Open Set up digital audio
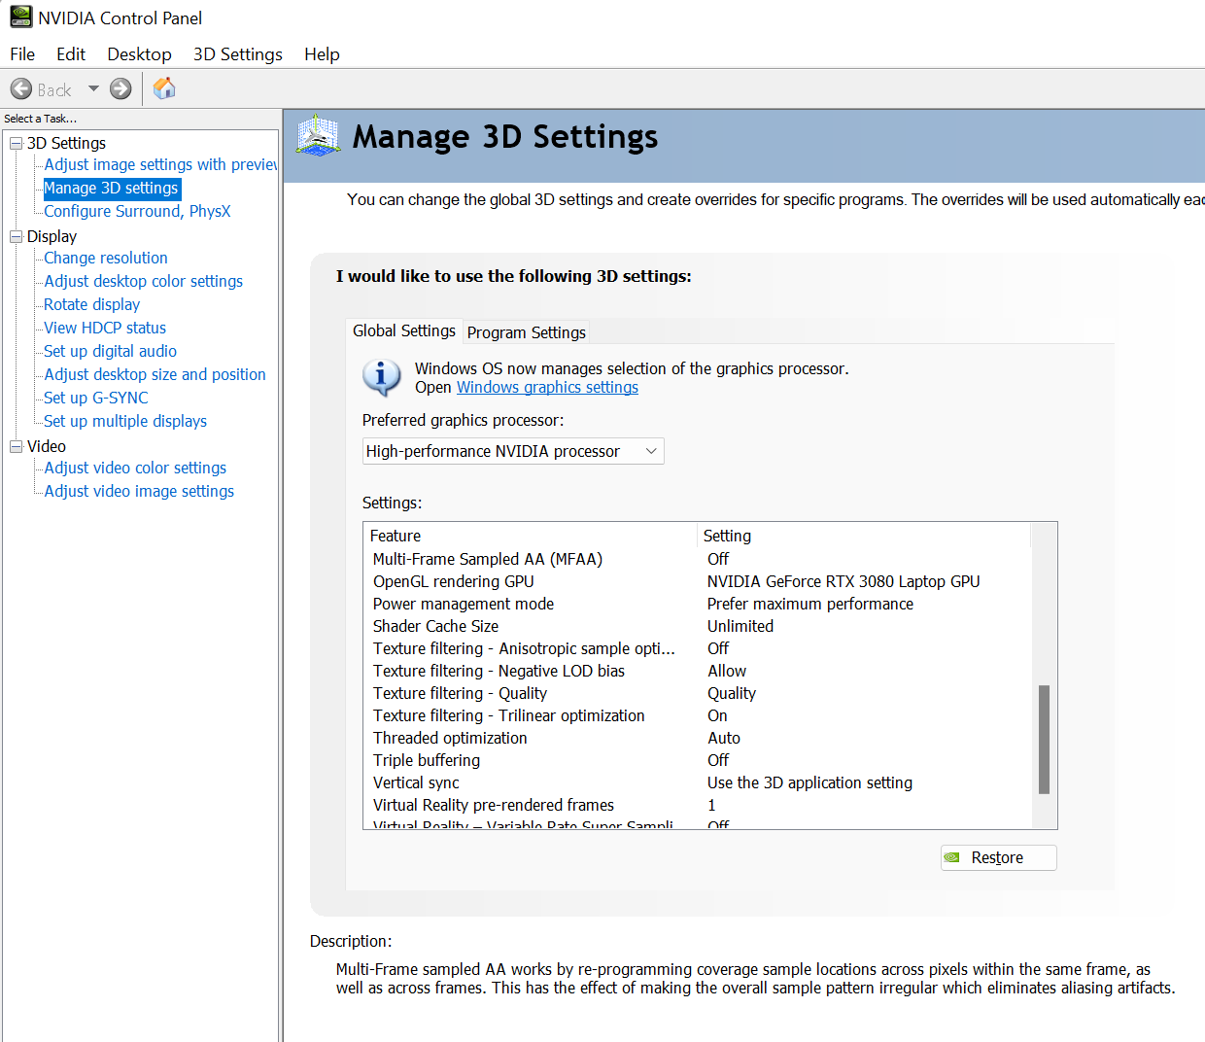The height and width of the screenshot is (1042, 1205). tap(110, 351)
